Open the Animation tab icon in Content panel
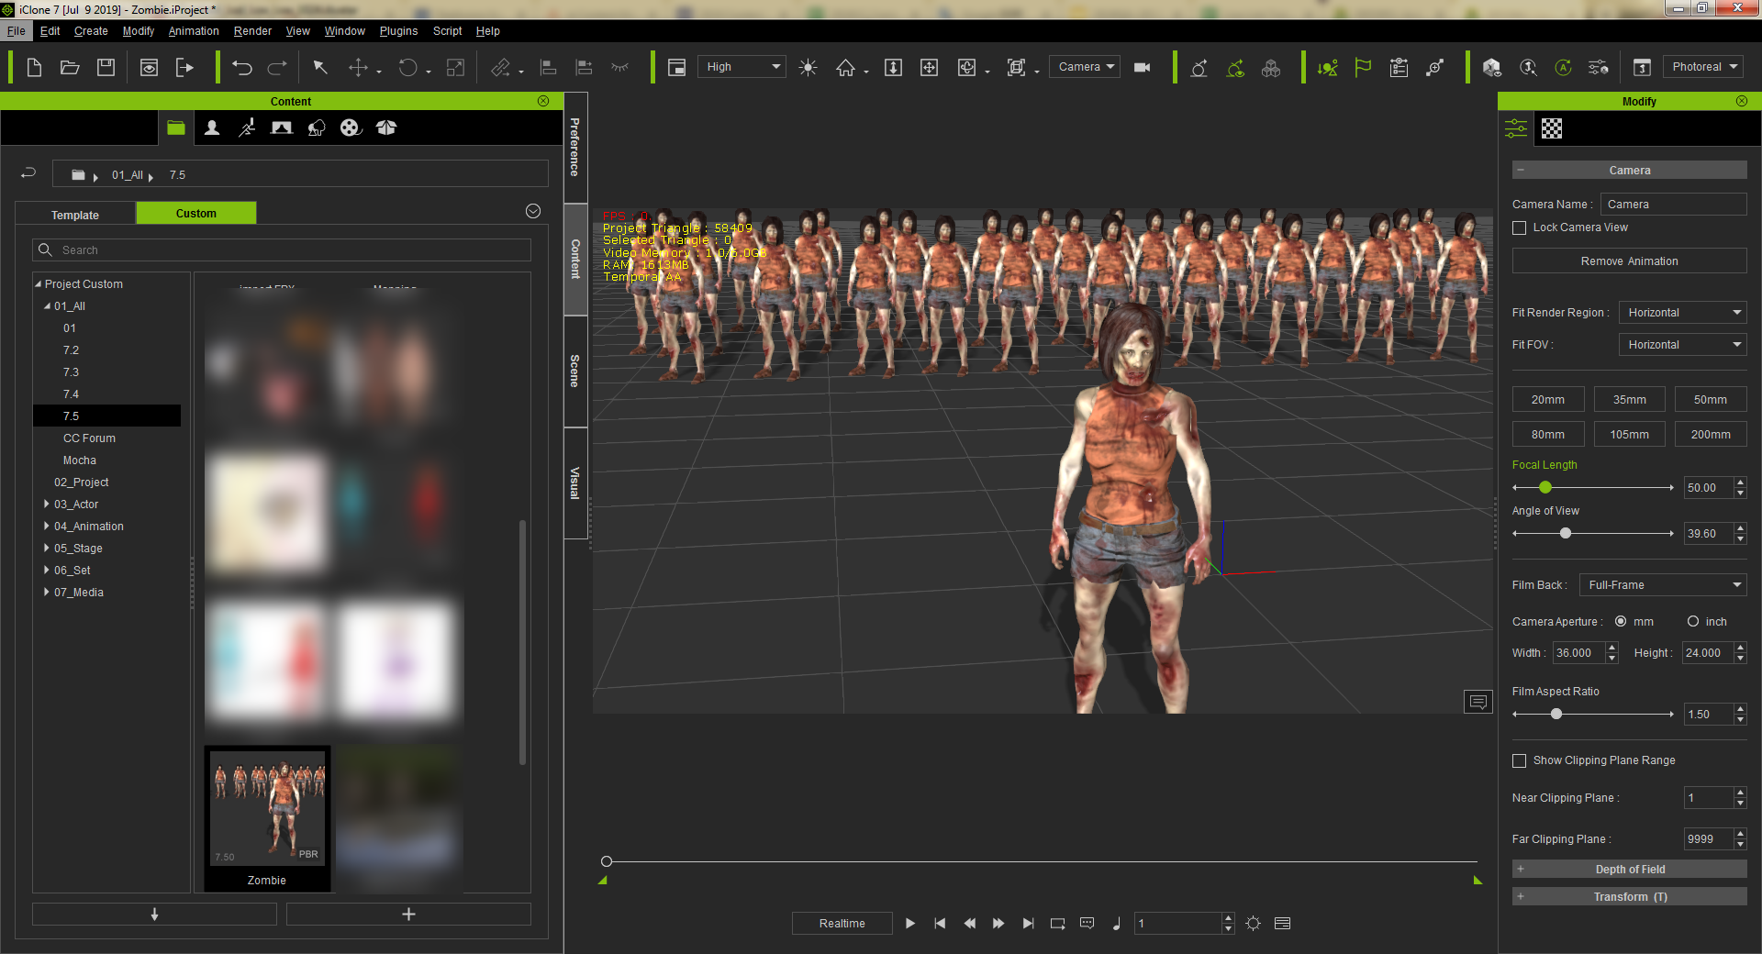 pyautogui.click(x=247, y=128)
